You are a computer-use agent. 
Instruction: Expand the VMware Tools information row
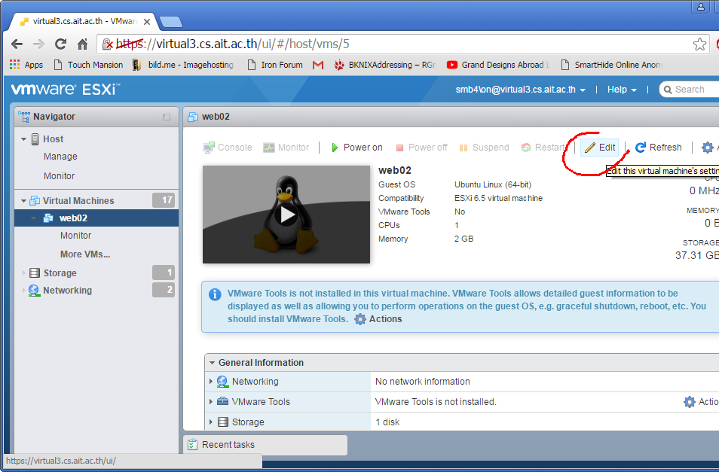click(211, 402)
